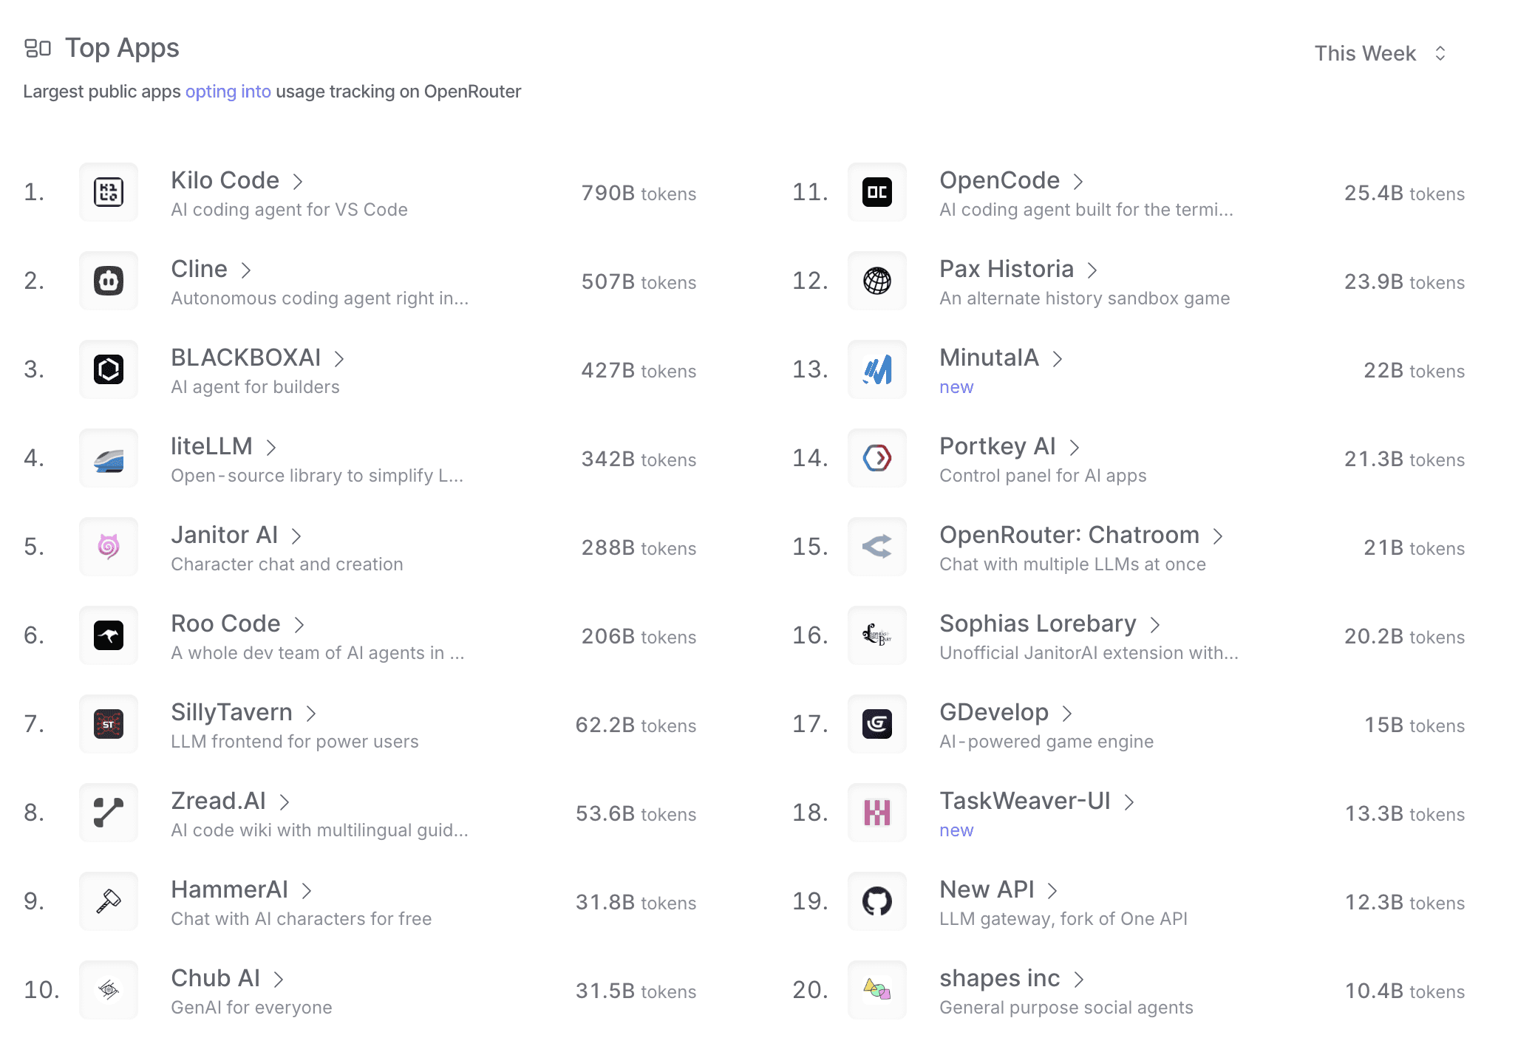
Task: Click the TaskWeaver-UI new badge
Action: tap(956, 830)
